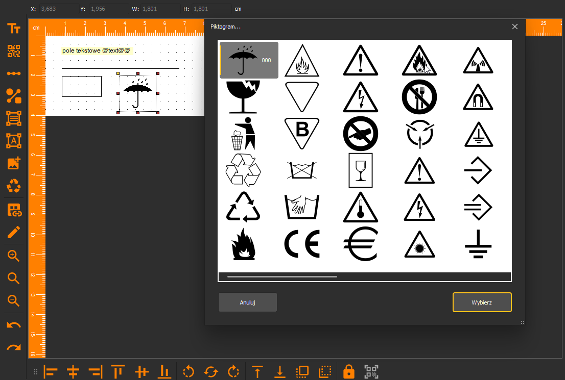Rotate object counterclockwise in bottom toolbar
Screen dimensions: 565x380
pyautogui.click(x=189, y=371)
